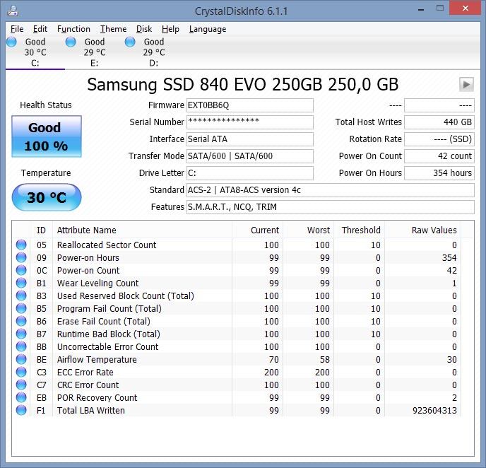
Task: Select the D: drive status orb
Action: (130, 42)
